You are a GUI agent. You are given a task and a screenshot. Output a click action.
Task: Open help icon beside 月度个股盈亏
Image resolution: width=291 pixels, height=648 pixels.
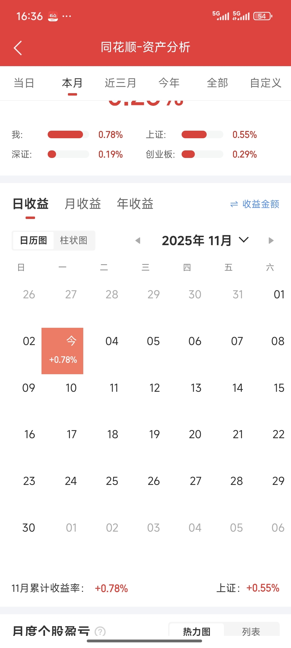[x=100, y=631]
